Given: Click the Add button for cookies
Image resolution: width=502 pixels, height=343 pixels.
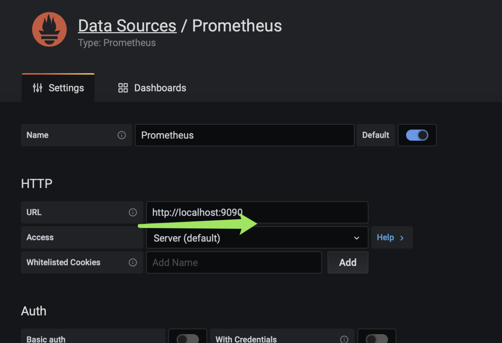Looking at the screenshot, I should pos(348,262).
